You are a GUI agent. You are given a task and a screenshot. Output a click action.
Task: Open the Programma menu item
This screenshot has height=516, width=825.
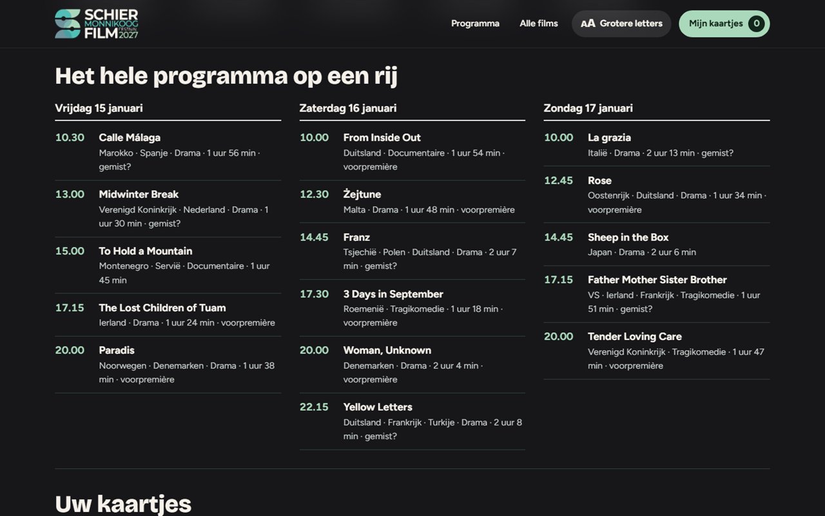click(x=475, y=24)
